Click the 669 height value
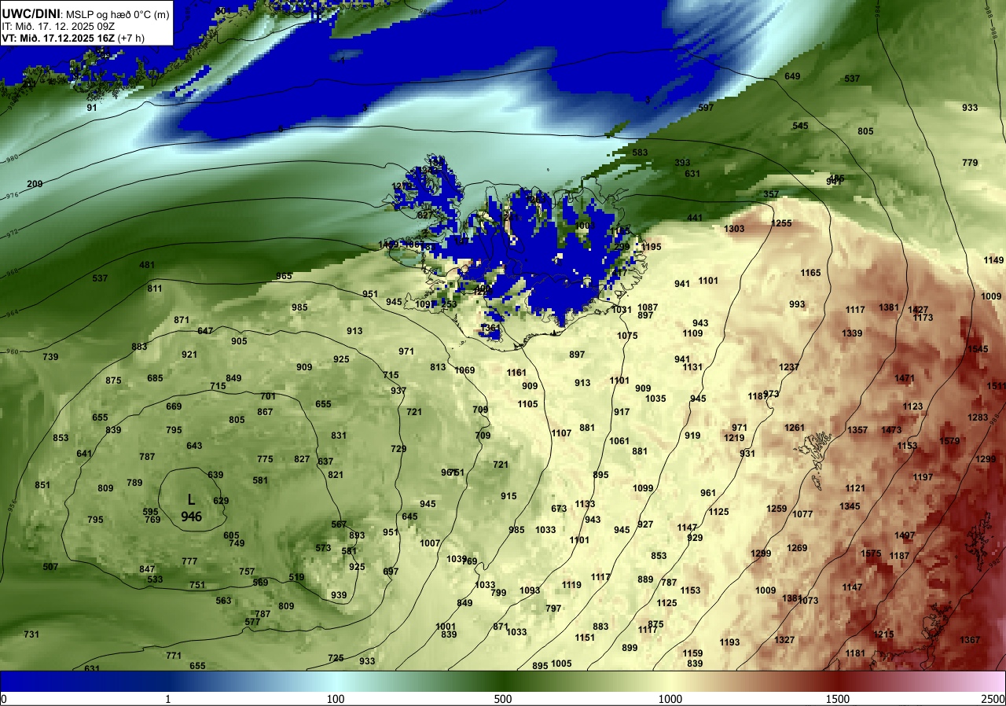1006x706 pixels. pos(174,406)
